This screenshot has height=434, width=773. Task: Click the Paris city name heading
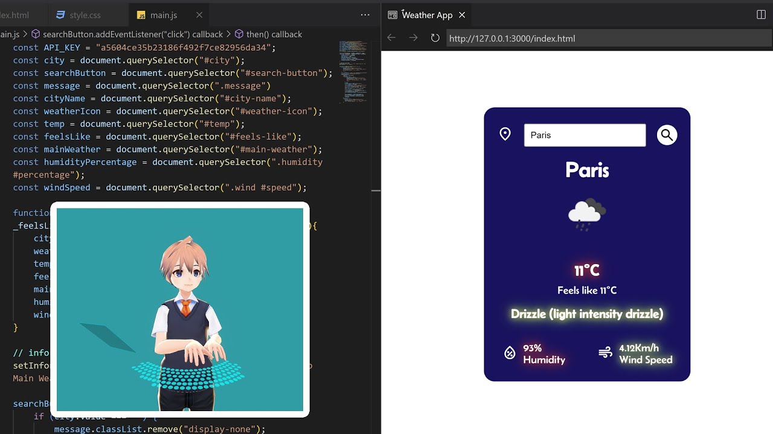coord(587,170)
